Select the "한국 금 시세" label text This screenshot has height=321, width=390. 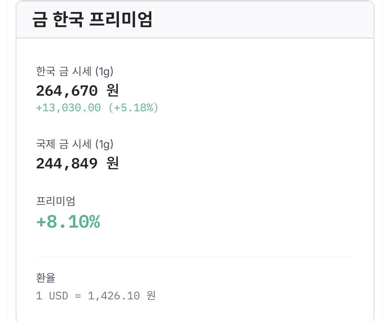tap(64, 71)
